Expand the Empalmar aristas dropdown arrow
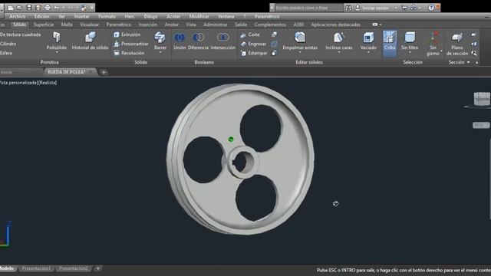Viewport: 491px width, 276px height. 300,52
